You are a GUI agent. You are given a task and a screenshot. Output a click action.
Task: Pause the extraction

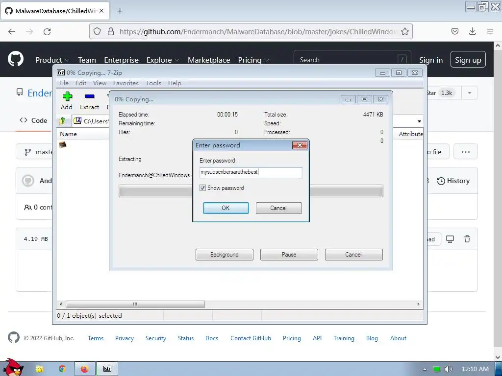click(289, 255)
